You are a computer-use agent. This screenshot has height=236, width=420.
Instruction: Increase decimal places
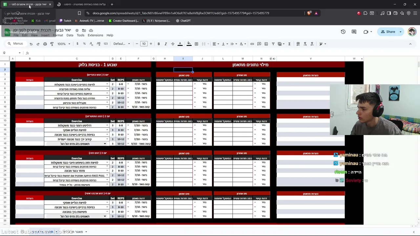coord(98,44)
